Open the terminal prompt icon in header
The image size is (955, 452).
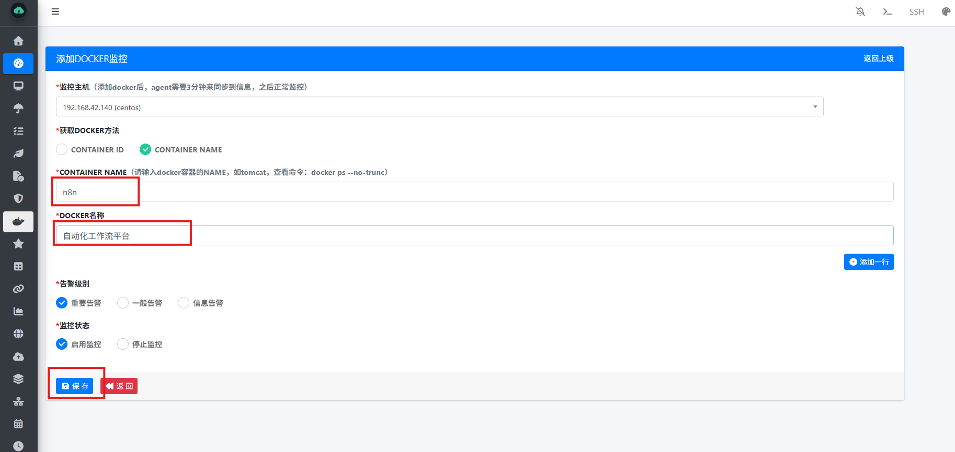coord(887,11)
